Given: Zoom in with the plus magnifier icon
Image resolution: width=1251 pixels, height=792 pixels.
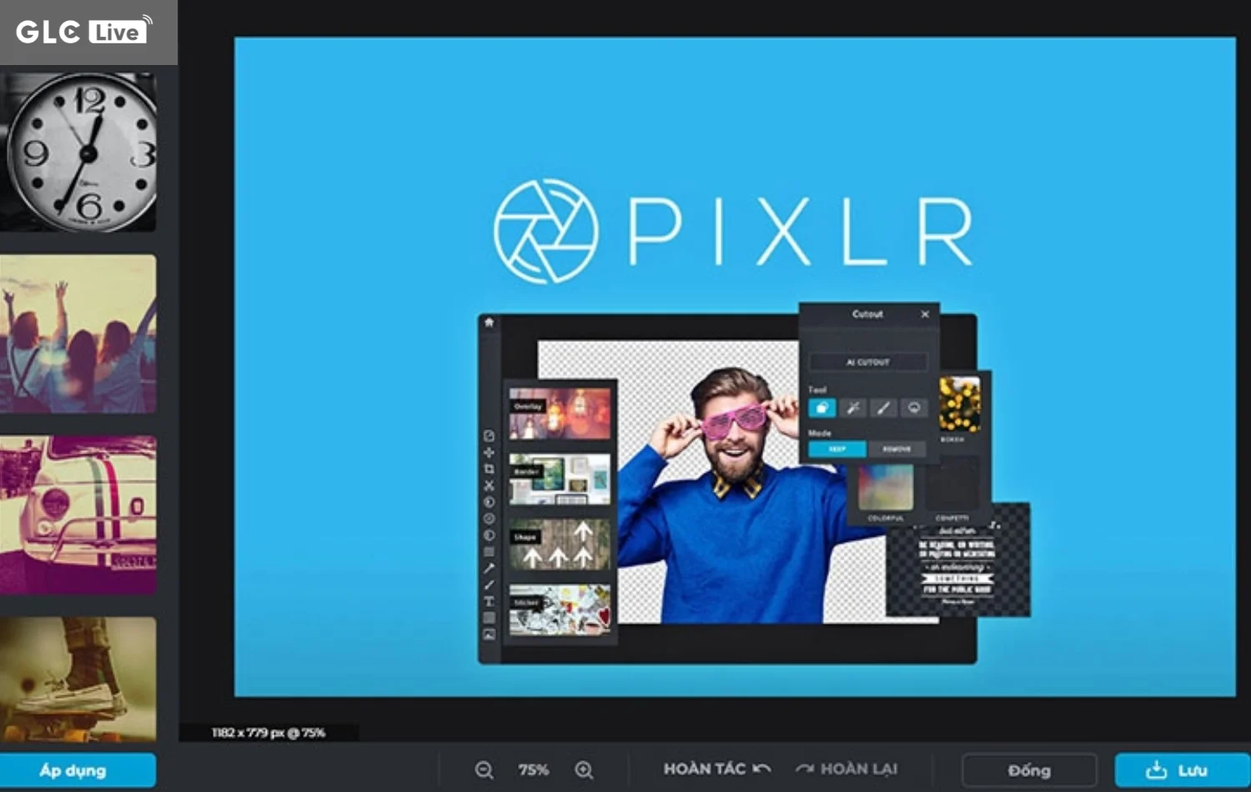Looking at the screenshot, I should (584, 770).
